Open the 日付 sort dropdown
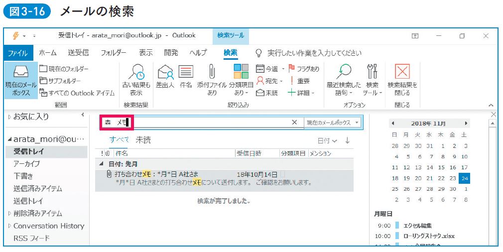This screenshot has height=252, width=503. click(x=327, y=140)
